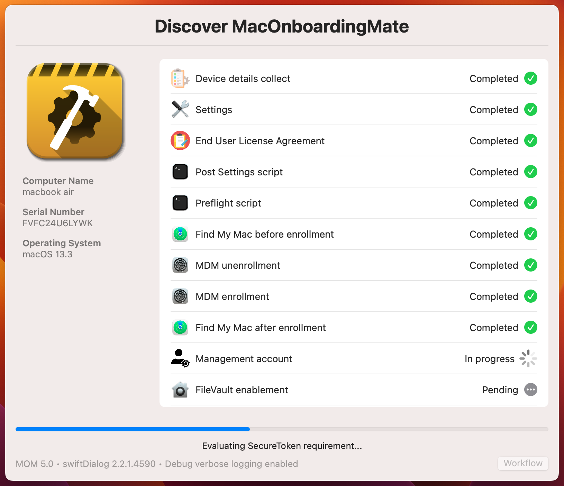
Task: Click the Find My Mac before enrollment icon
Action: click(180, 234)
